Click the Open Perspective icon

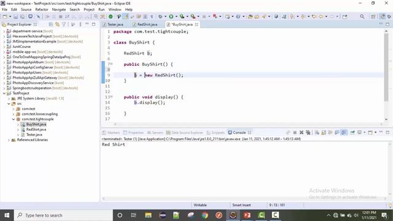click(x=373, y=17)
